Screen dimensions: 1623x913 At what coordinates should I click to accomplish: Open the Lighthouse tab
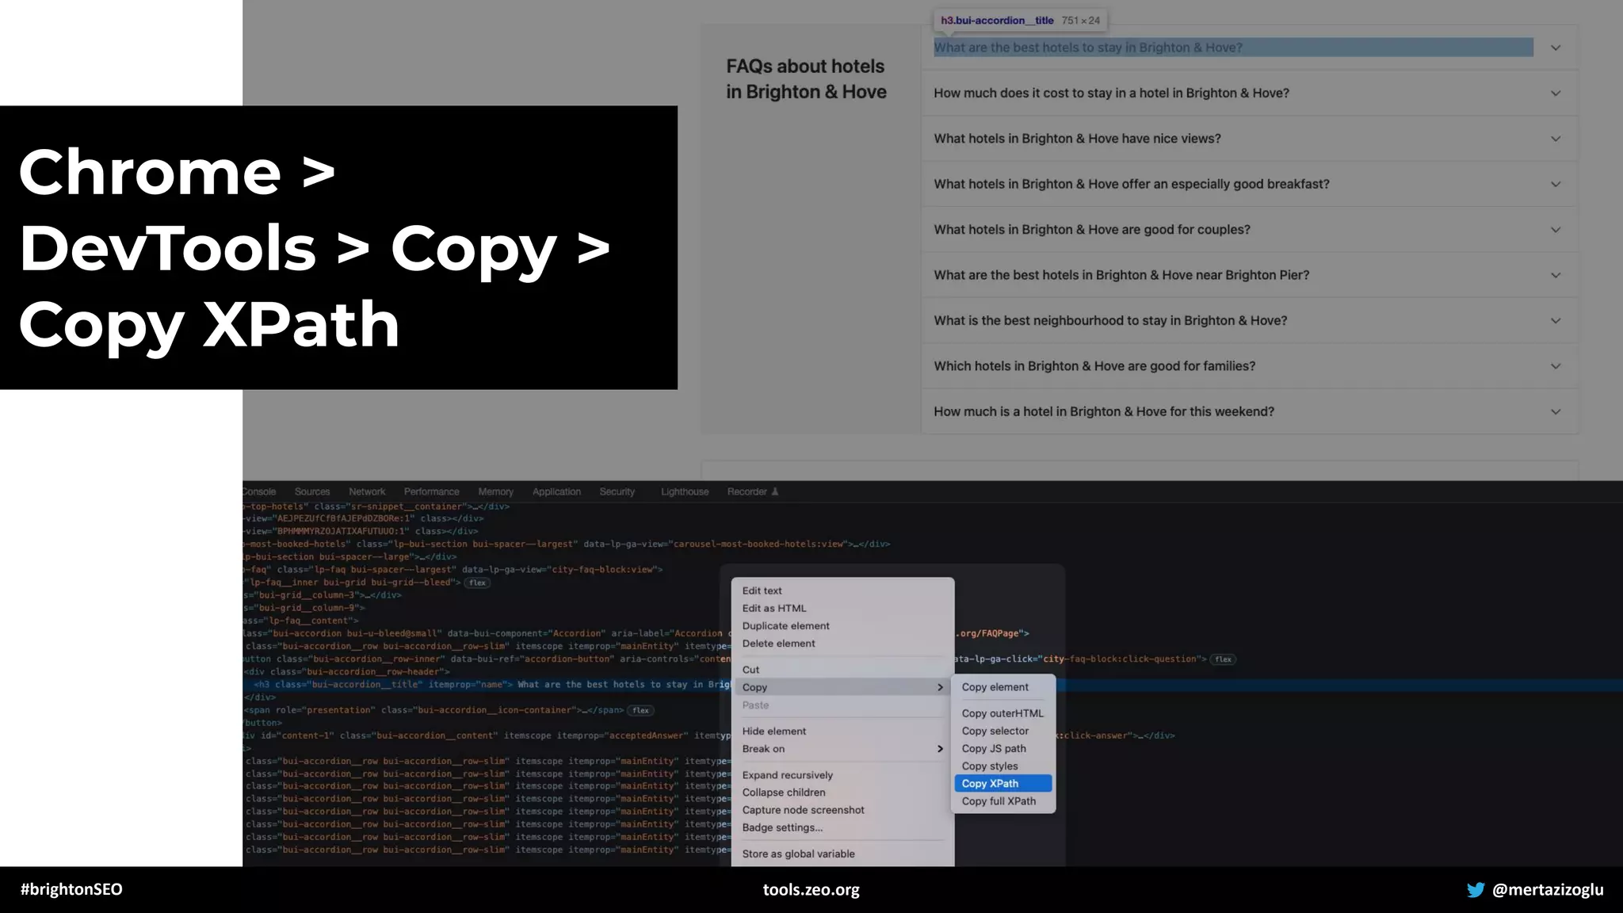[685, 491]
